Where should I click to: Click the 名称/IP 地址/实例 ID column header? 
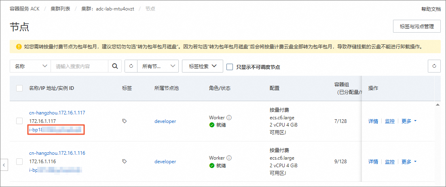[x=51, y=88]
